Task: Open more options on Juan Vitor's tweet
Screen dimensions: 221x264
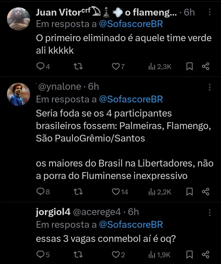Action: click(x=210, y=13)
